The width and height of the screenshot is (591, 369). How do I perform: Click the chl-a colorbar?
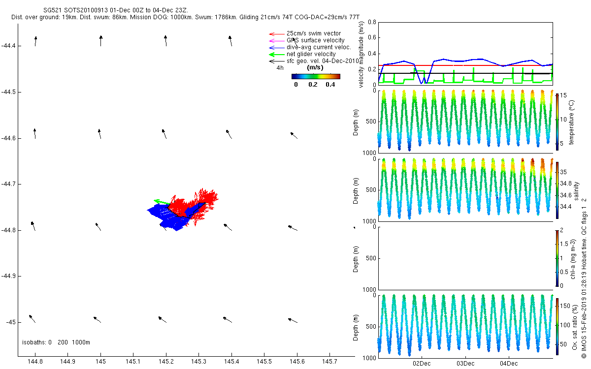(557, 258)
